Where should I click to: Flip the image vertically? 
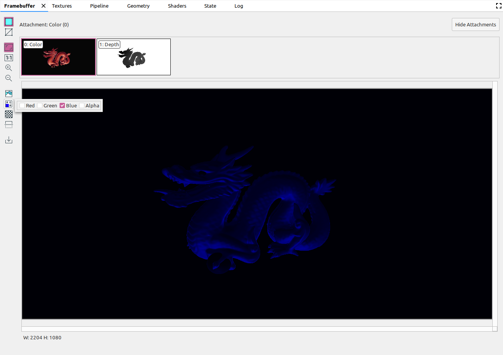pyautogui.click(x=9, y=125)
